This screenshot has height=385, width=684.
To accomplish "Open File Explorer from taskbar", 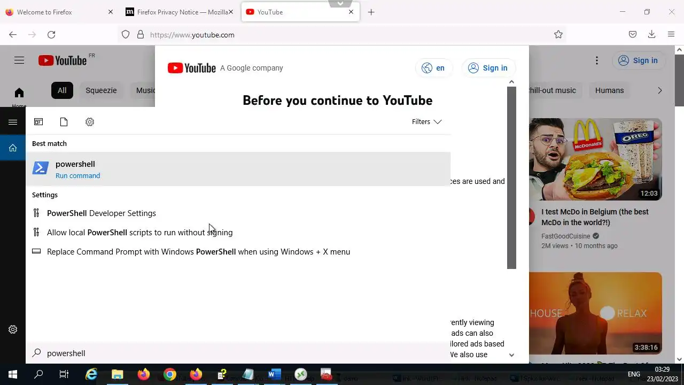I will click(x=118, y=374).
